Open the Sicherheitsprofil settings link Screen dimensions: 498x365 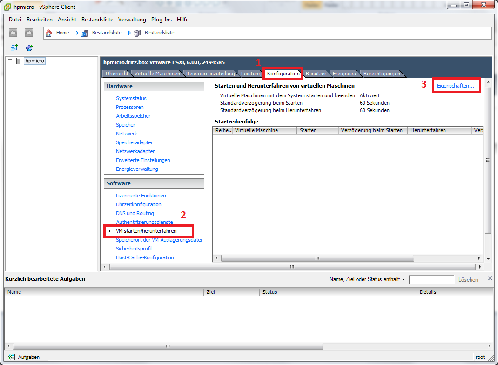(x=134, y=249)
